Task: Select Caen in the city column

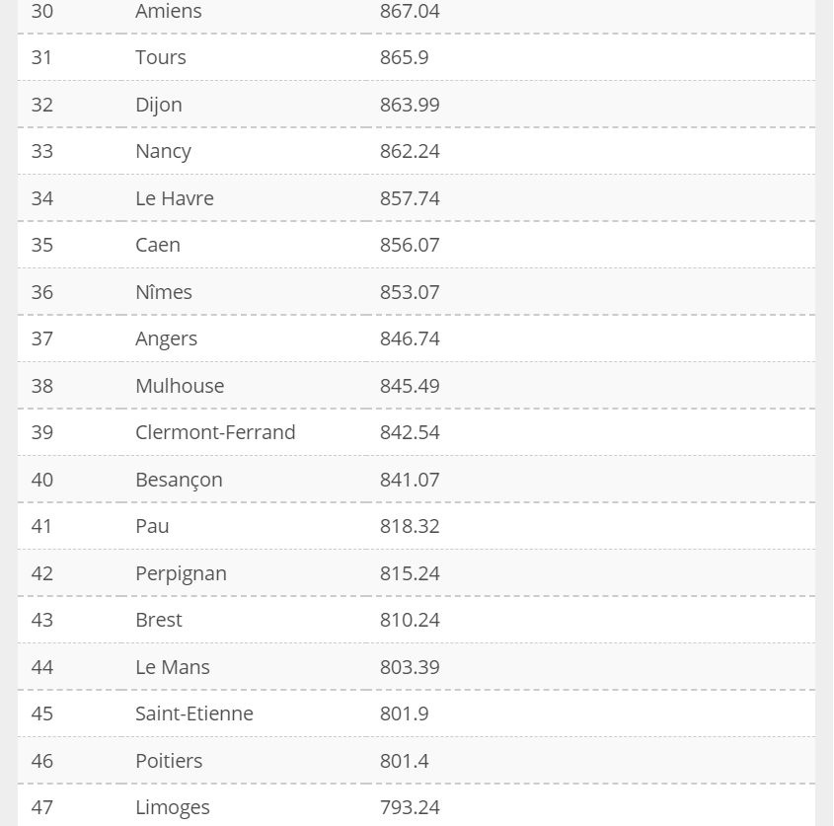Action: (x=158, y=245)
